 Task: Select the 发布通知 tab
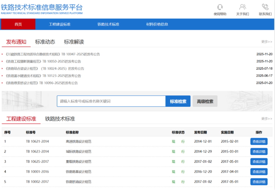pyautogui.click(x=16, y=42)
